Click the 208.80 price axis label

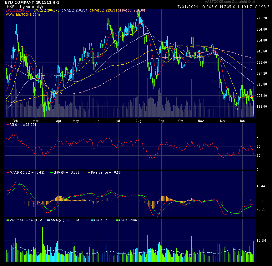[x=262, y=96]
